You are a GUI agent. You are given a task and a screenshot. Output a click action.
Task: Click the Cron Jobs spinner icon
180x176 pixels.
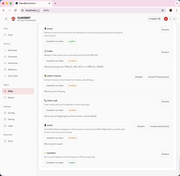[x=5, y=76]
